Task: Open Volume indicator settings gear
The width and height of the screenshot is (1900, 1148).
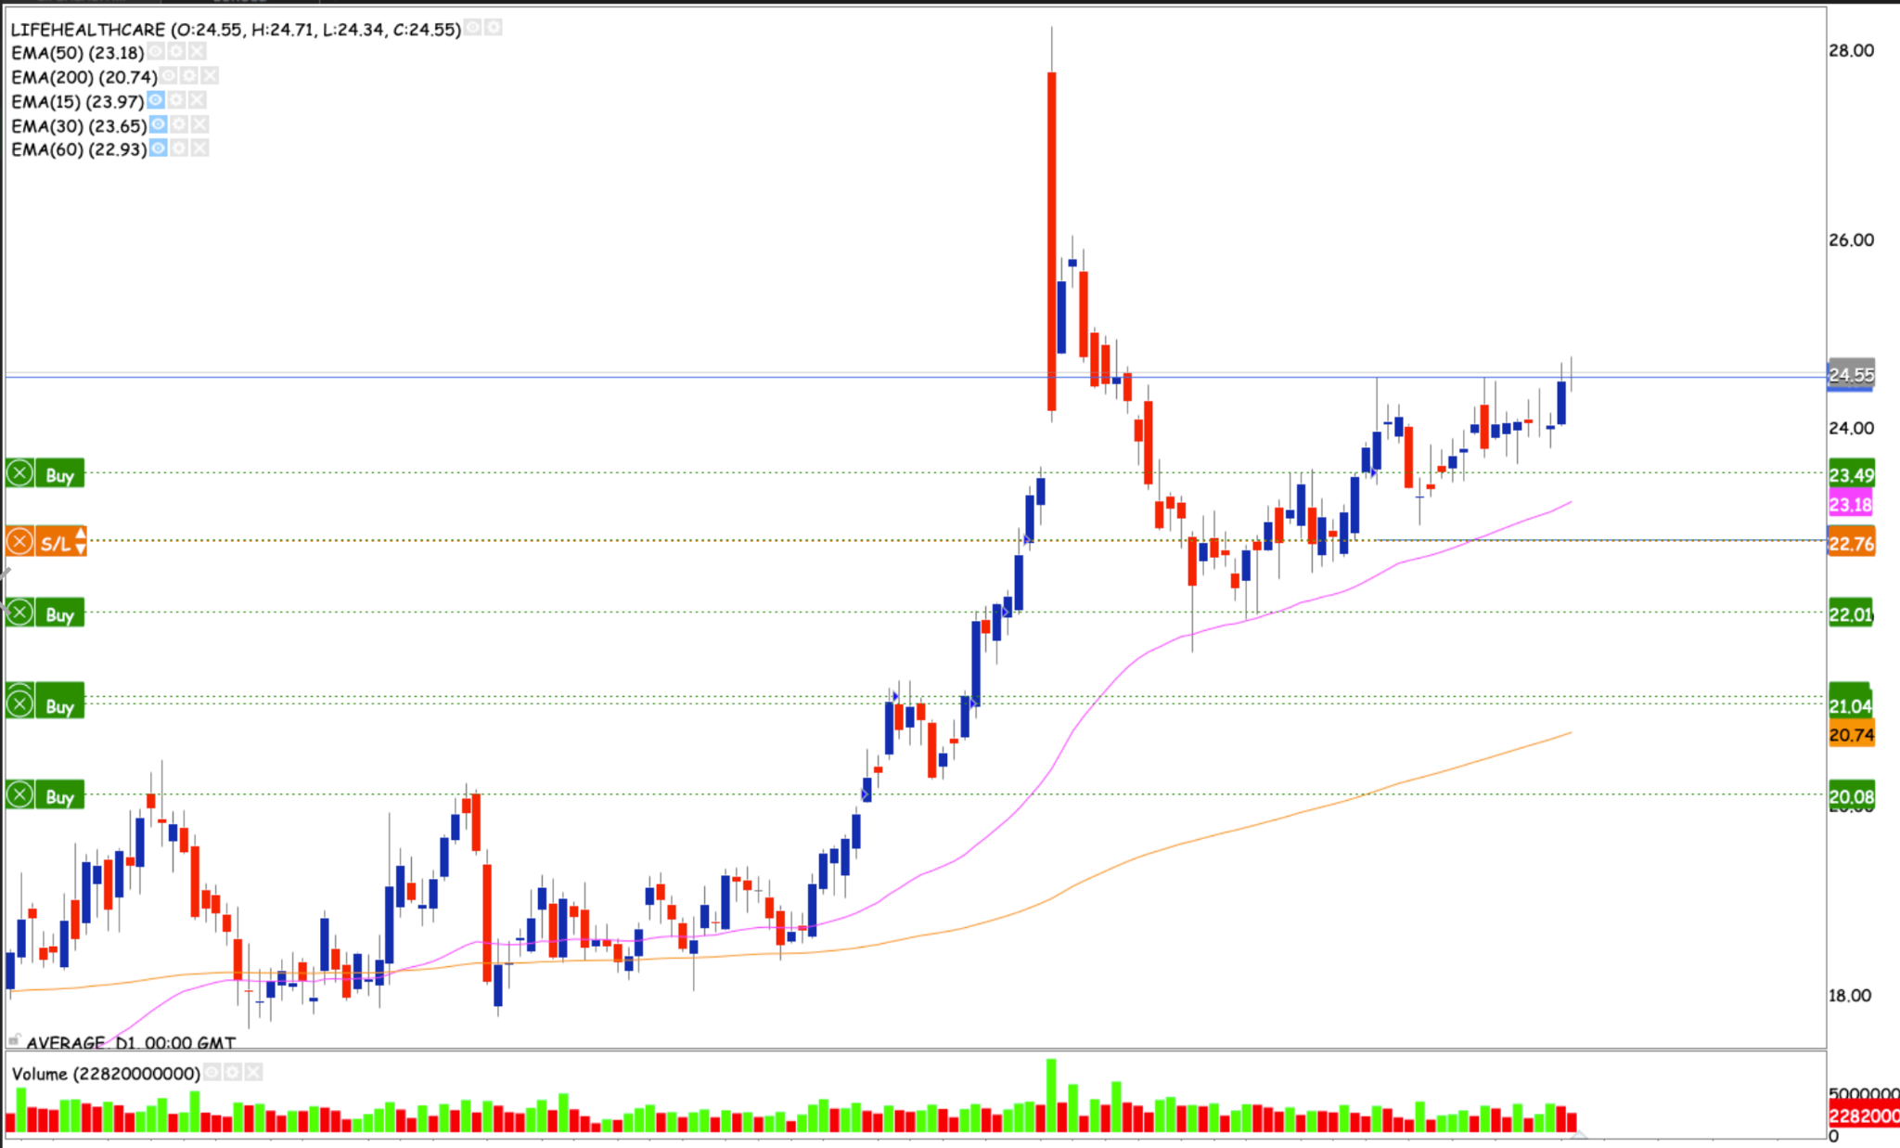Action: coord(232,1073)
